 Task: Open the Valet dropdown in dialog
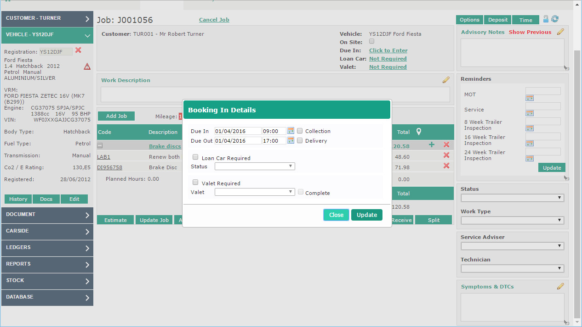point(255,192)
